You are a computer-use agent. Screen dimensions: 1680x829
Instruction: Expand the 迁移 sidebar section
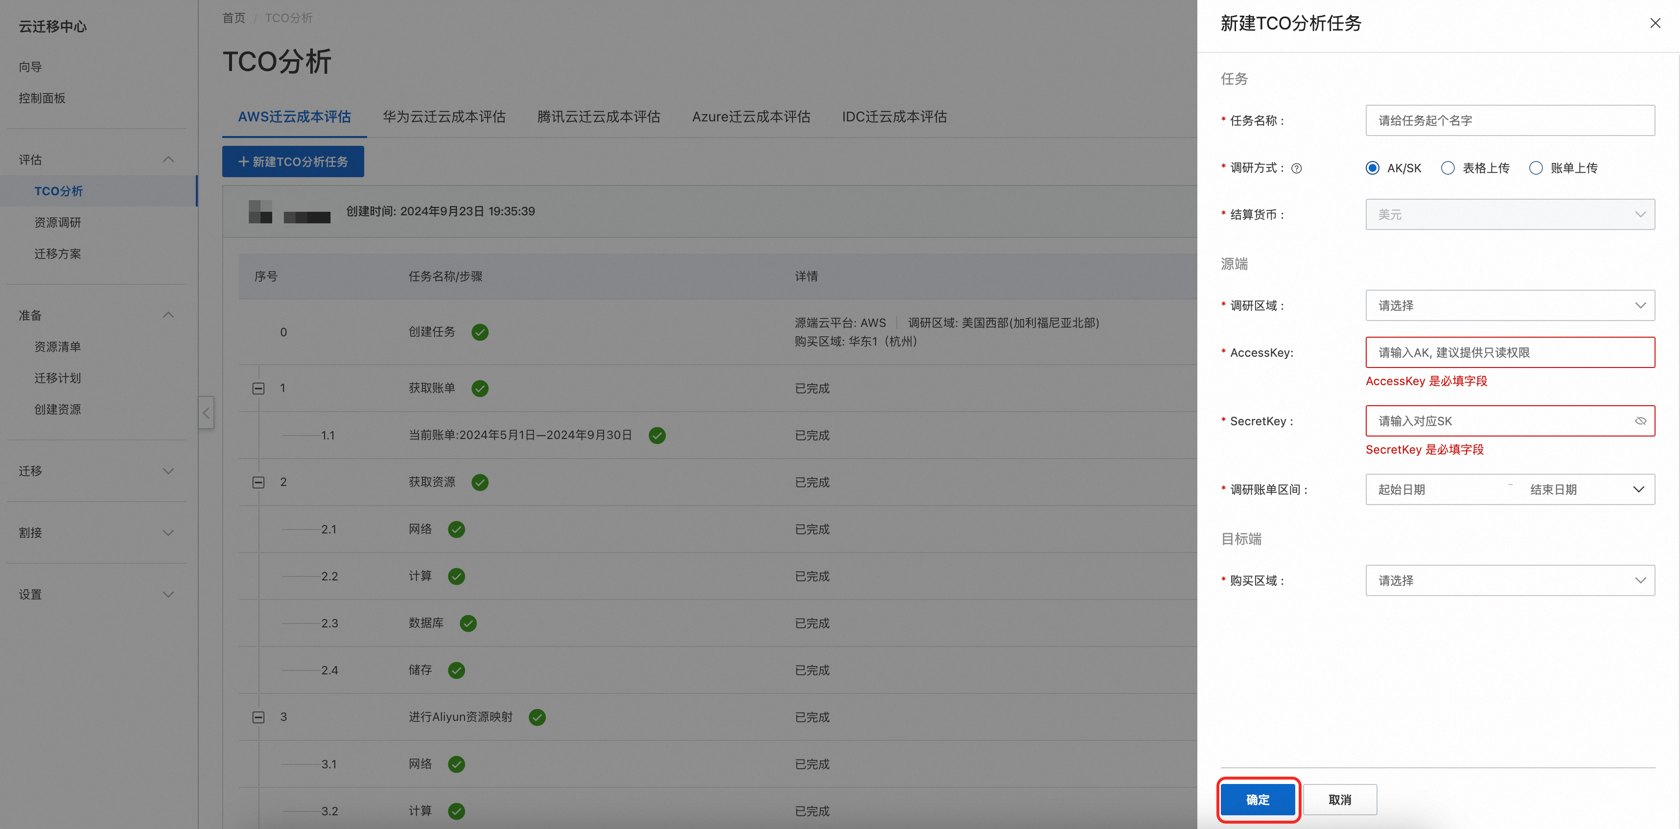click(x=167, y=471)
